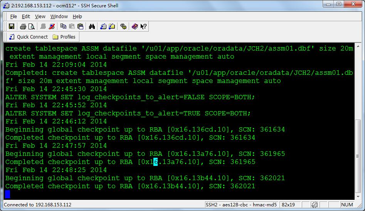Click line 'Fri Feb 14 22:09:04 2014'
365x211 pixels.
coord(56,64)
